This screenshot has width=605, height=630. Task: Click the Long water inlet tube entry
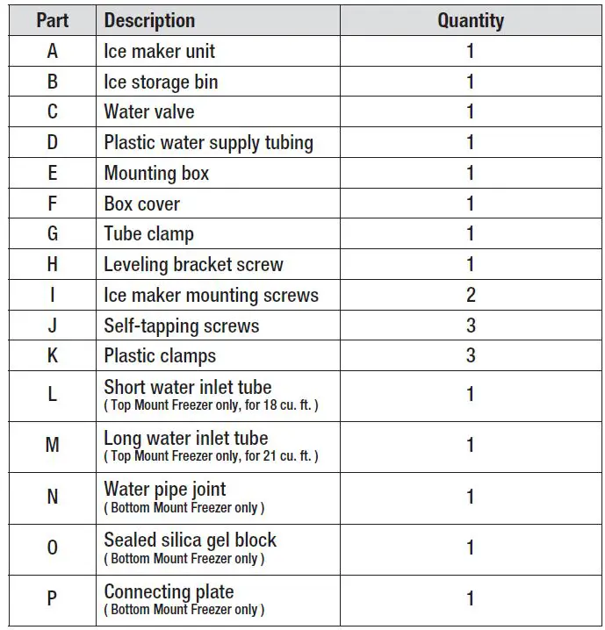(x=186, y=438)
